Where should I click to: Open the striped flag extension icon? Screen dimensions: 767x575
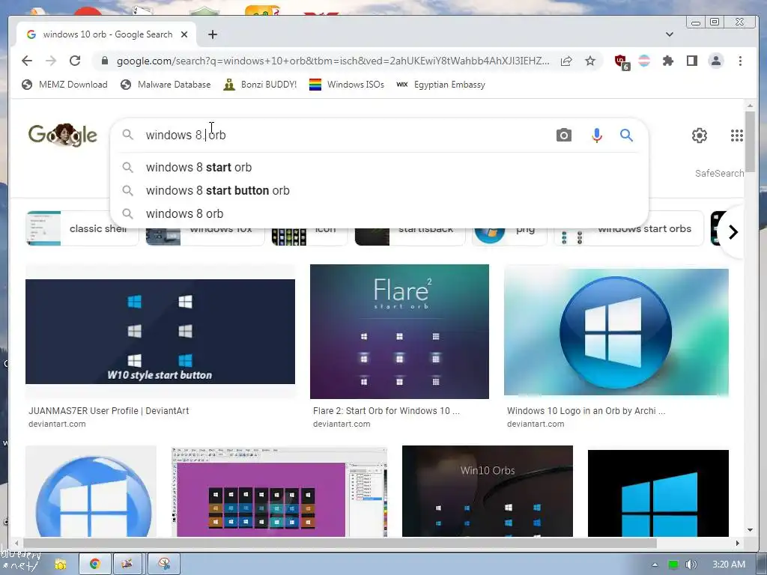coord(645,61)
